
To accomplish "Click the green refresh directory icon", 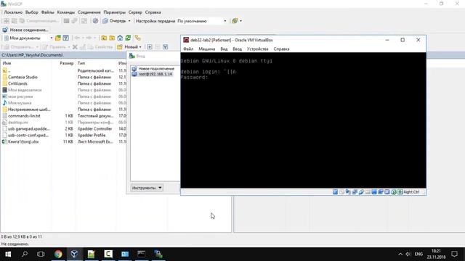I will 128,38.
